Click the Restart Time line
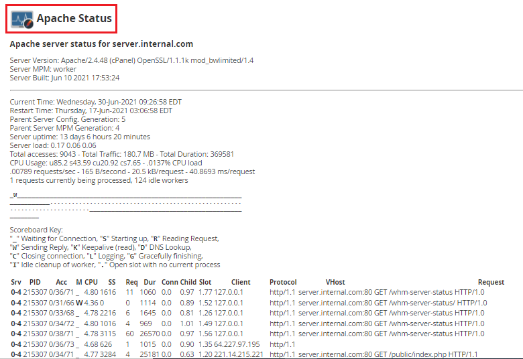This screenshot has height=359, width=523. point(91,111)
